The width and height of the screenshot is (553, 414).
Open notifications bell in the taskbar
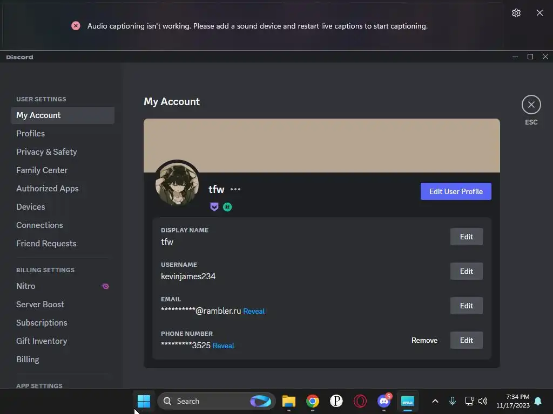pyautogui.click(x=538, y=401)
